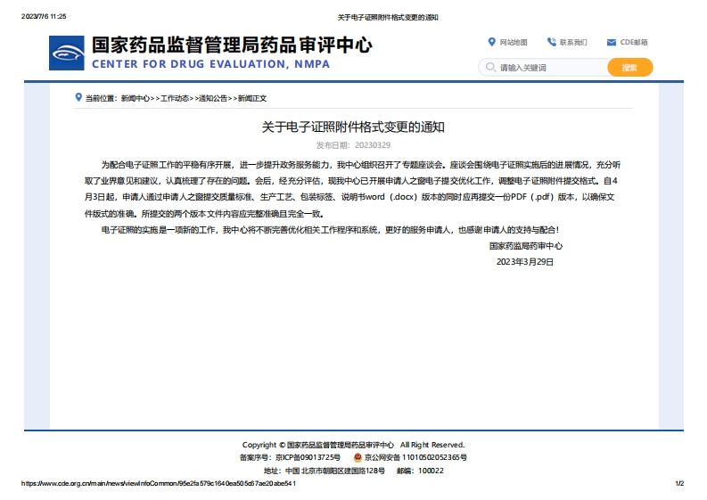
Task: Go to 新闻中心 in breadcrumb
Action: click(x=136, y=98)
